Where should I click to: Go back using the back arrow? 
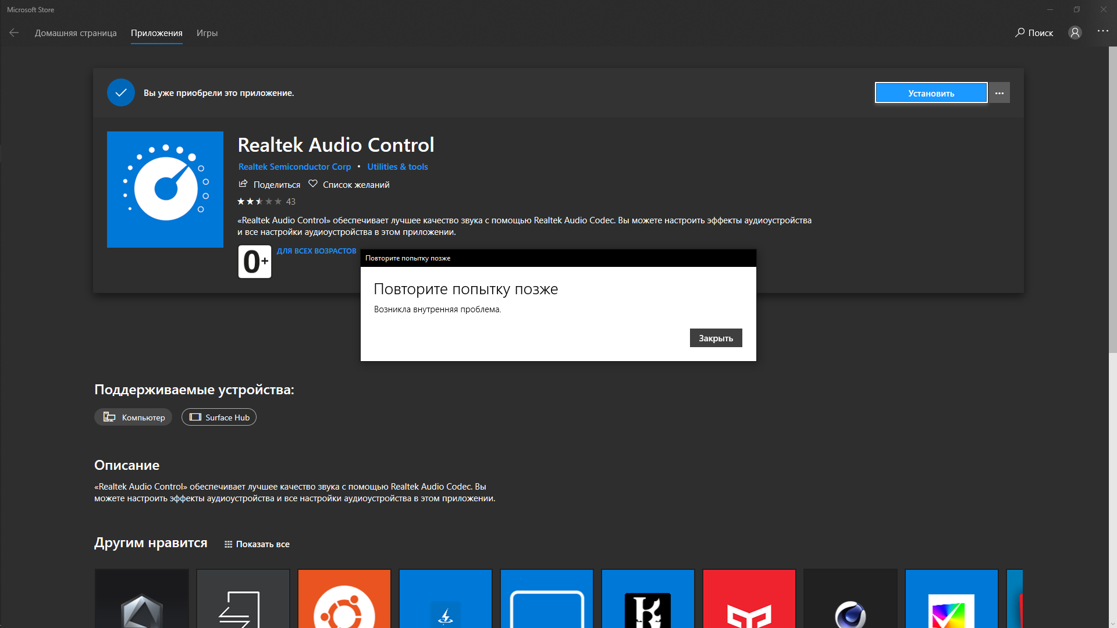point(14,33)
